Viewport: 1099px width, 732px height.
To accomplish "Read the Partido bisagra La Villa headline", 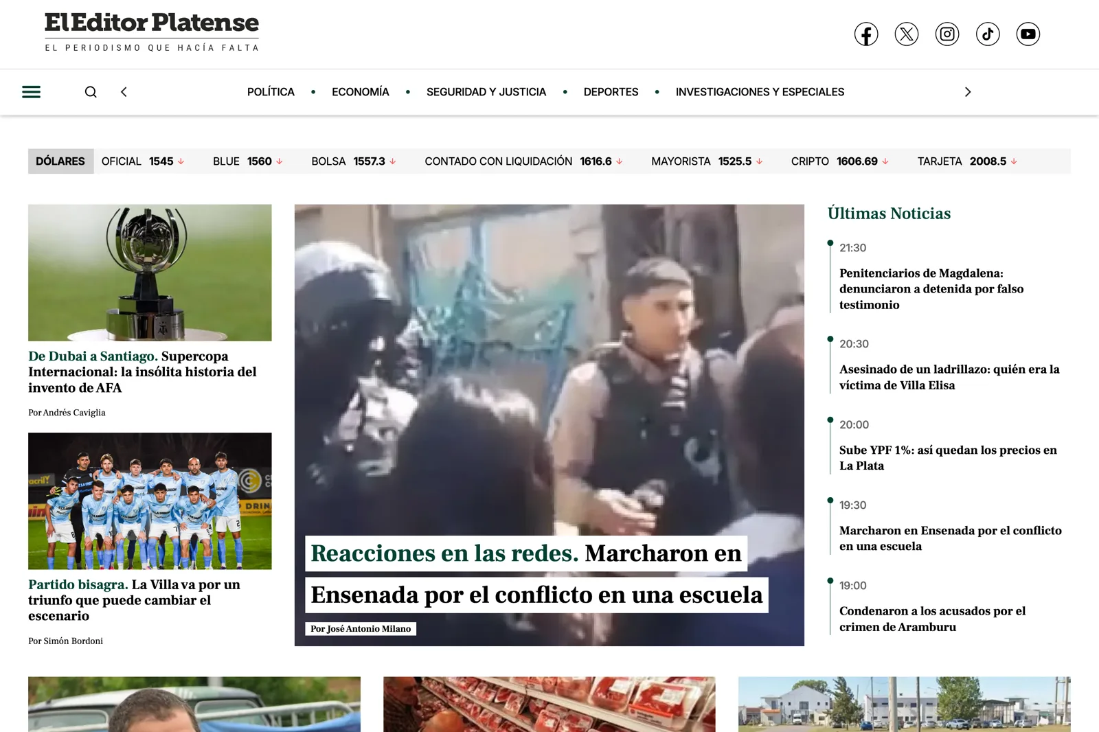I will [x=135, y=600].
